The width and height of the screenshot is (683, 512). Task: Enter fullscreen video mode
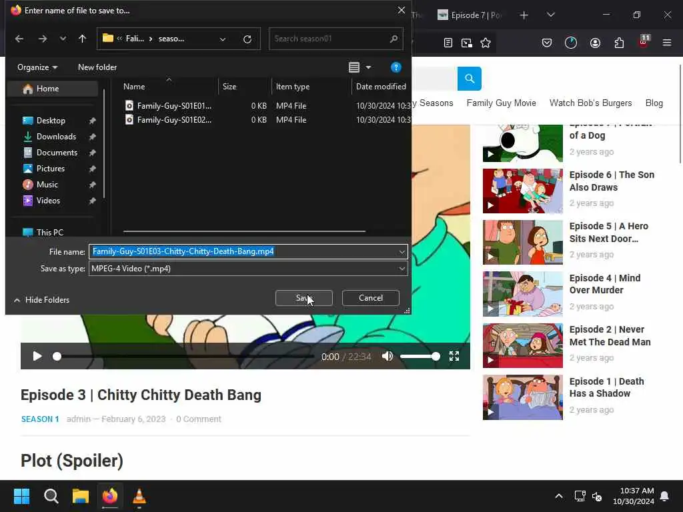point(454,357)
